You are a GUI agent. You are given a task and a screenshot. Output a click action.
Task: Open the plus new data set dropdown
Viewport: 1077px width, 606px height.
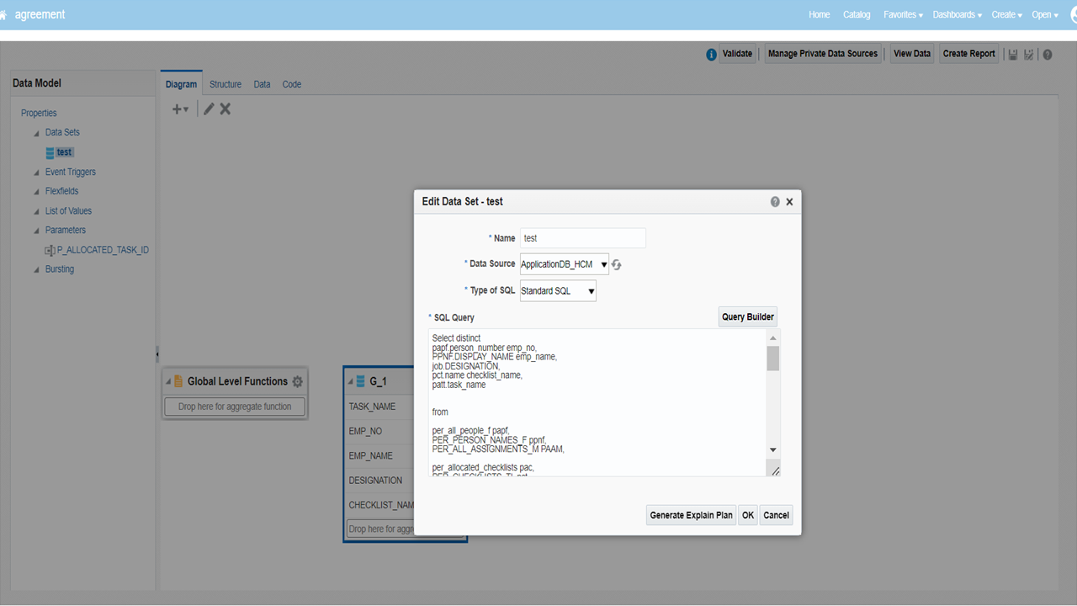tap(180, 109)
